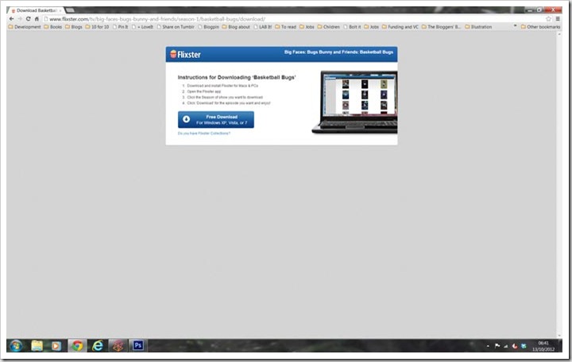Click the Pin It bookmarklet

[x=121, y=27]
